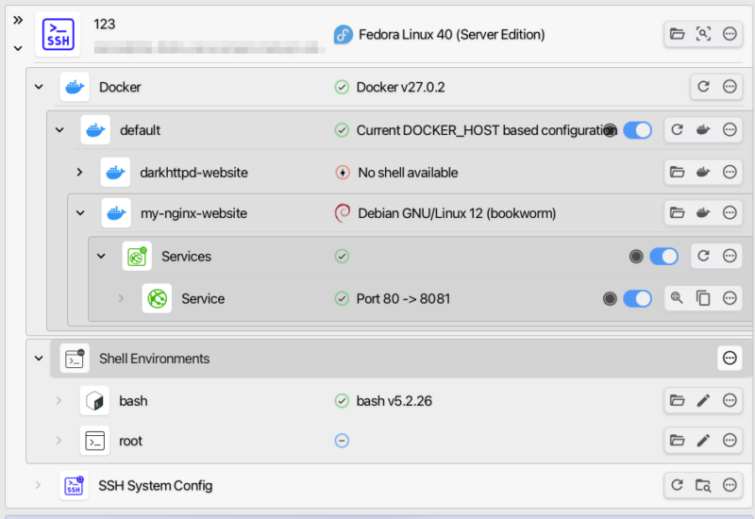Click the scan icon in the 123 row
Screen dimensions: 755x519
tap(703, 34)
